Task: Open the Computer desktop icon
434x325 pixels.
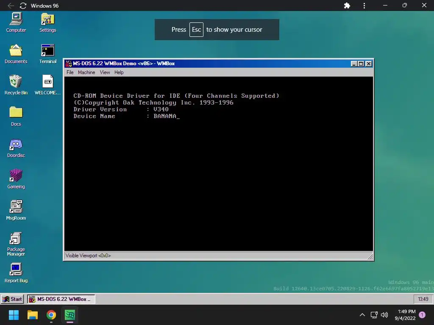Action: (x=16, y=23)
